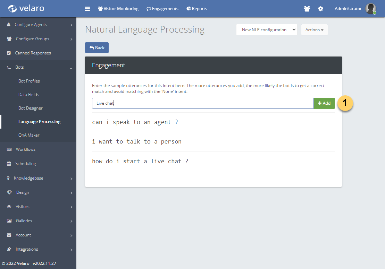
Task: Open Workflows in the sidebar
Action: [x=25, y=149]
